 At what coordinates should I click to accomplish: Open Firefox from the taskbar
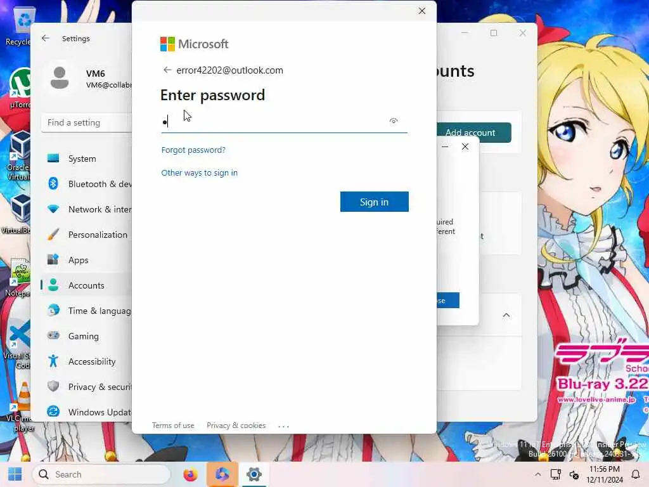tap(190, 474)
